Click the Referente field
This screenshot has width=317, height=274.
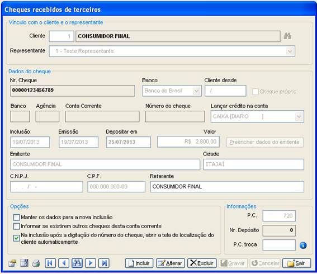coord(227,187)
